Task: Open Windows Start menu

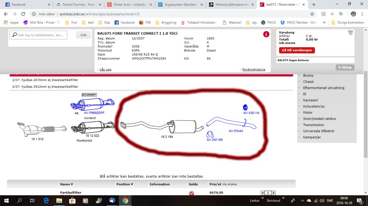Action: pos(6,201)
